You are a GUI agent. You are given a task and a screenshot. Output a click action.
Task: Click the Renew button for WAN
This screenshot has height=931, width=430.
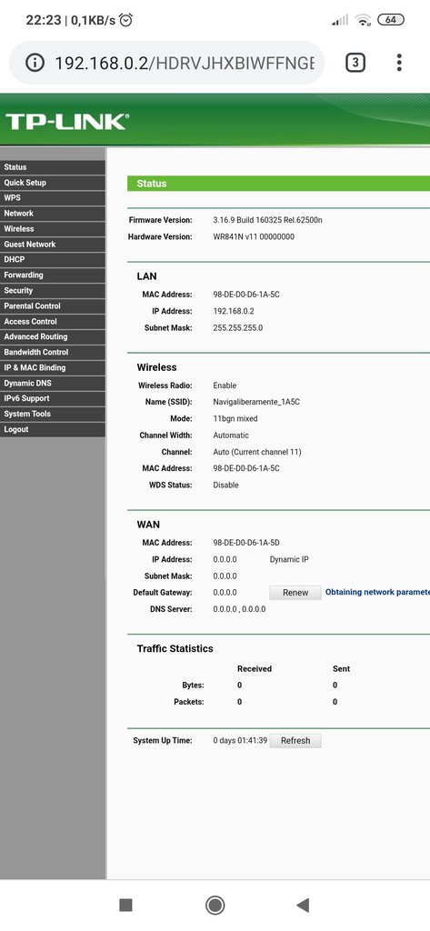[295, 593]
